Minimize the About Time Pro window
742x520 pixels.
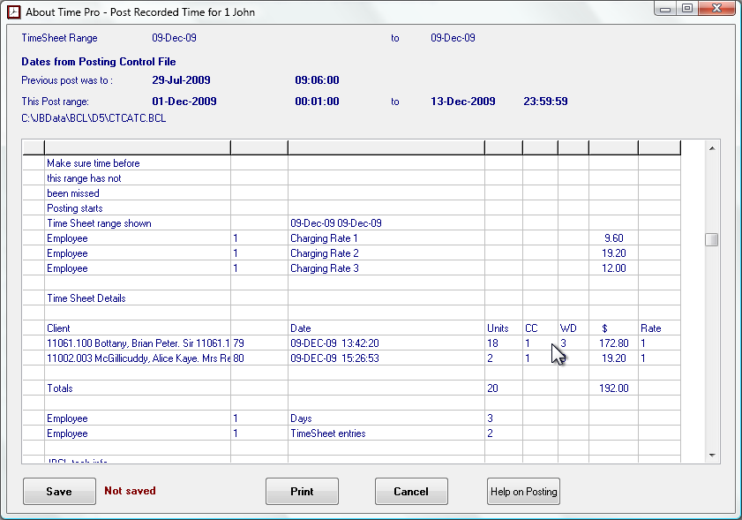click(666, 9)
